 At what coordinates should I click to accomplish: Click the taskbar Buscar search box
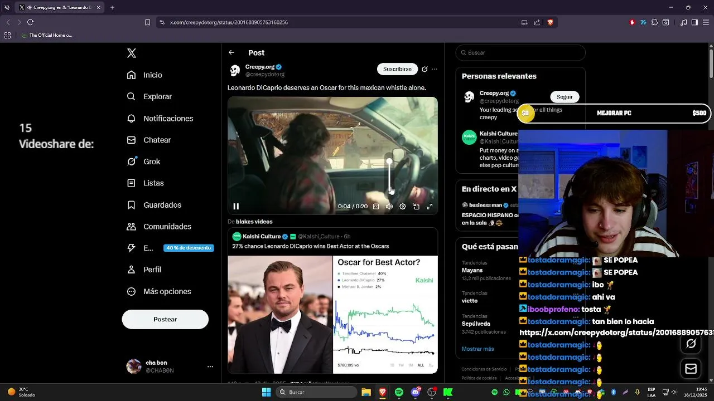pos(316,392)
